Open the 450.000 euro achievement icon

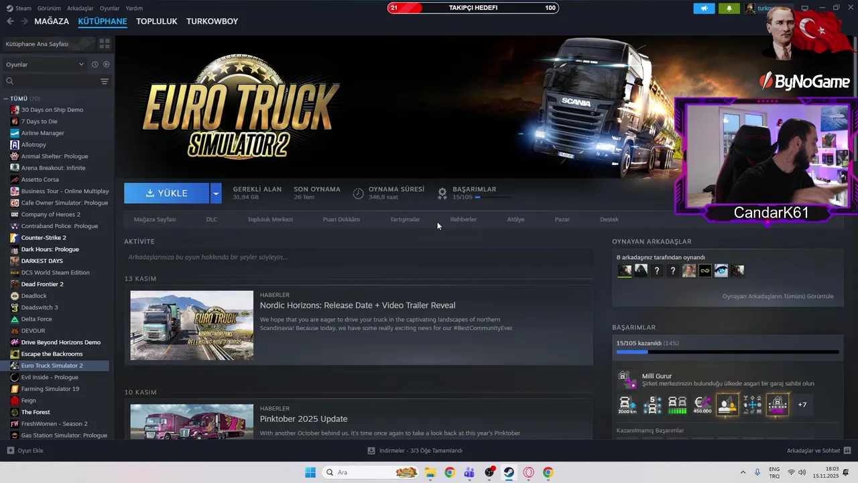[702, 405]
